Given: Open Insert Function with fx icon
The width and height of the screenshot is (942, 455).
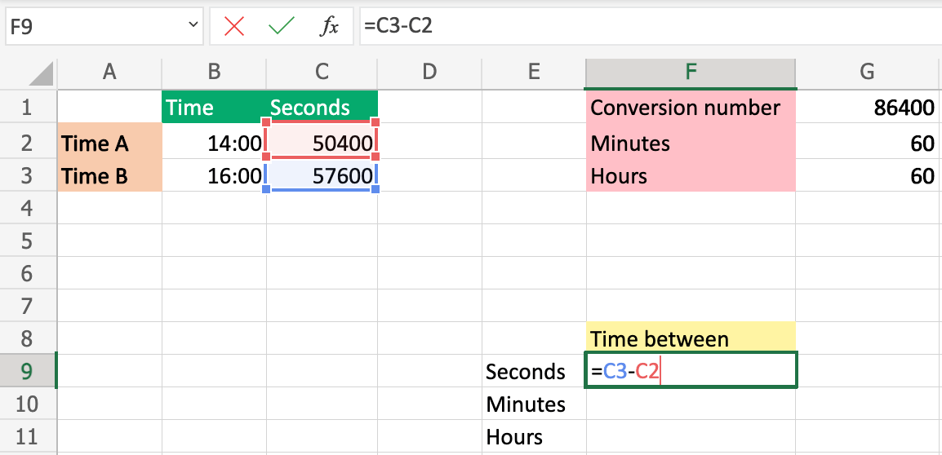Looking at the screenshot, I should coord(329,26).
